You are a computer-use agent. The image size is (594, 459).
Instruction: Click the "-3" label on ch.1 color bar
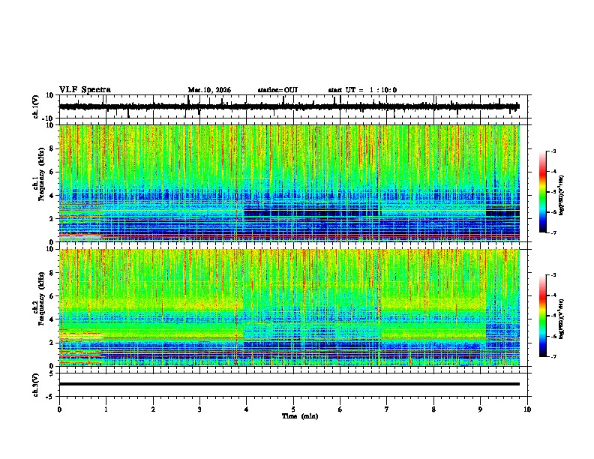point(553,151)
